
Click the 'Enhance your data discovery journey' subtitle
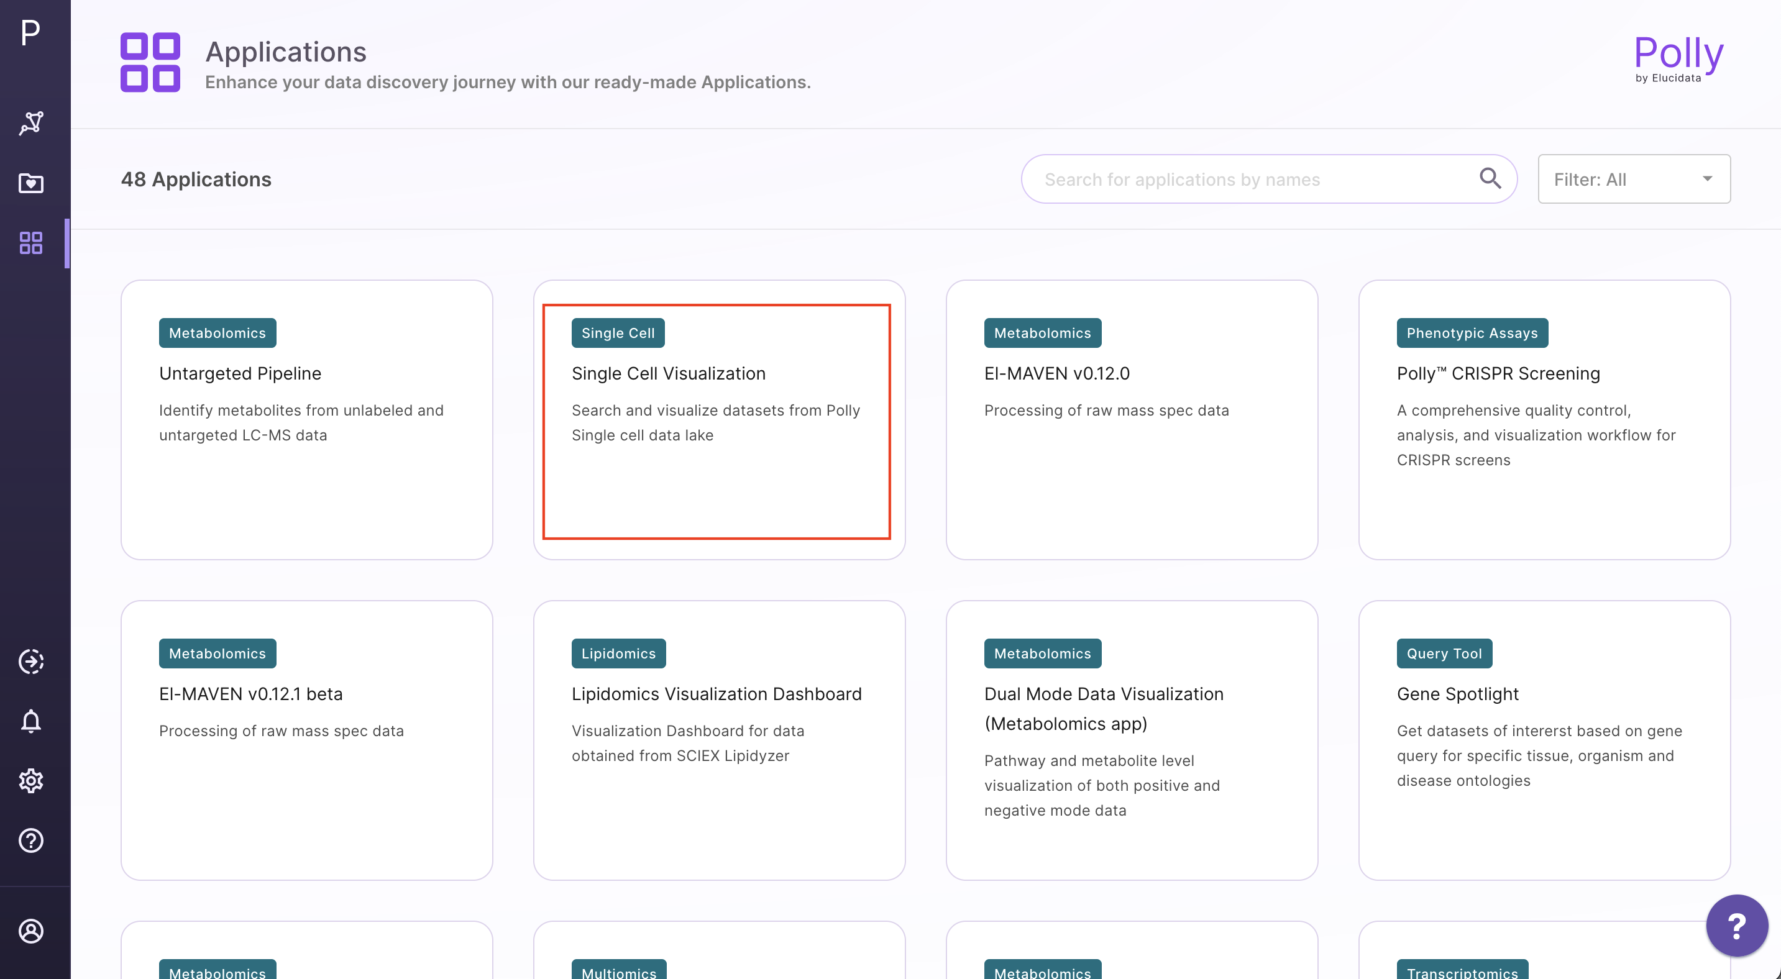(508, 82)
